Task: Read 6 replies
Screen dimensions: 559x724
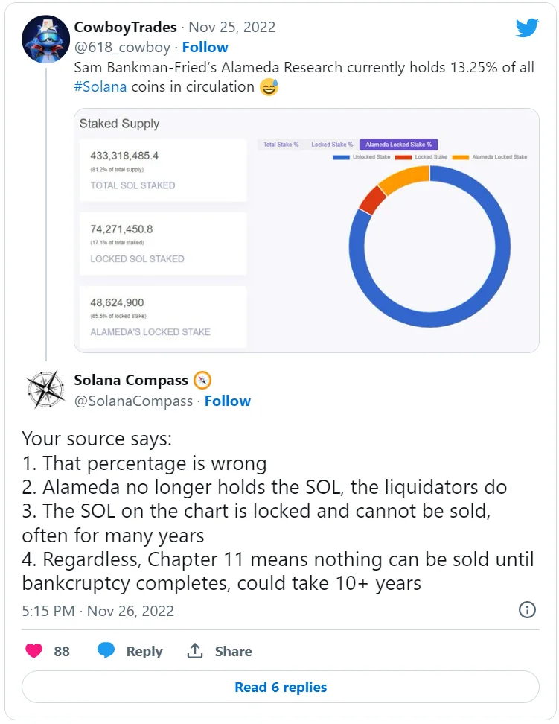Action: point(280,687)
